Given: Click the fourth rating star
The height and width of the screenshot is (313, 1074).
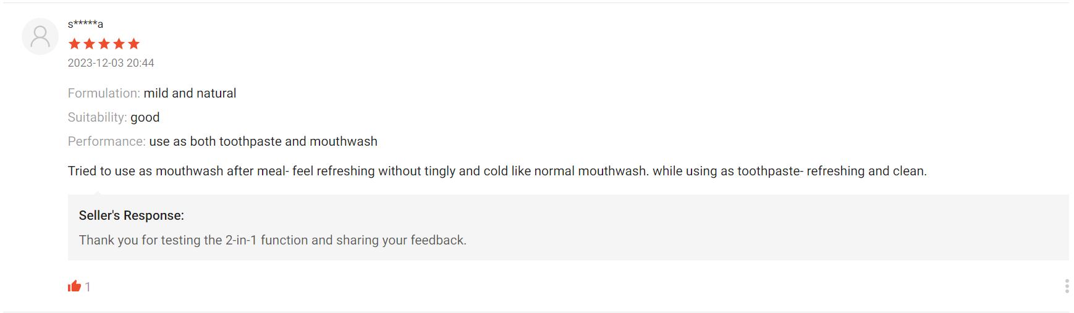Looking at the screenshot, I should pos(119,44).
